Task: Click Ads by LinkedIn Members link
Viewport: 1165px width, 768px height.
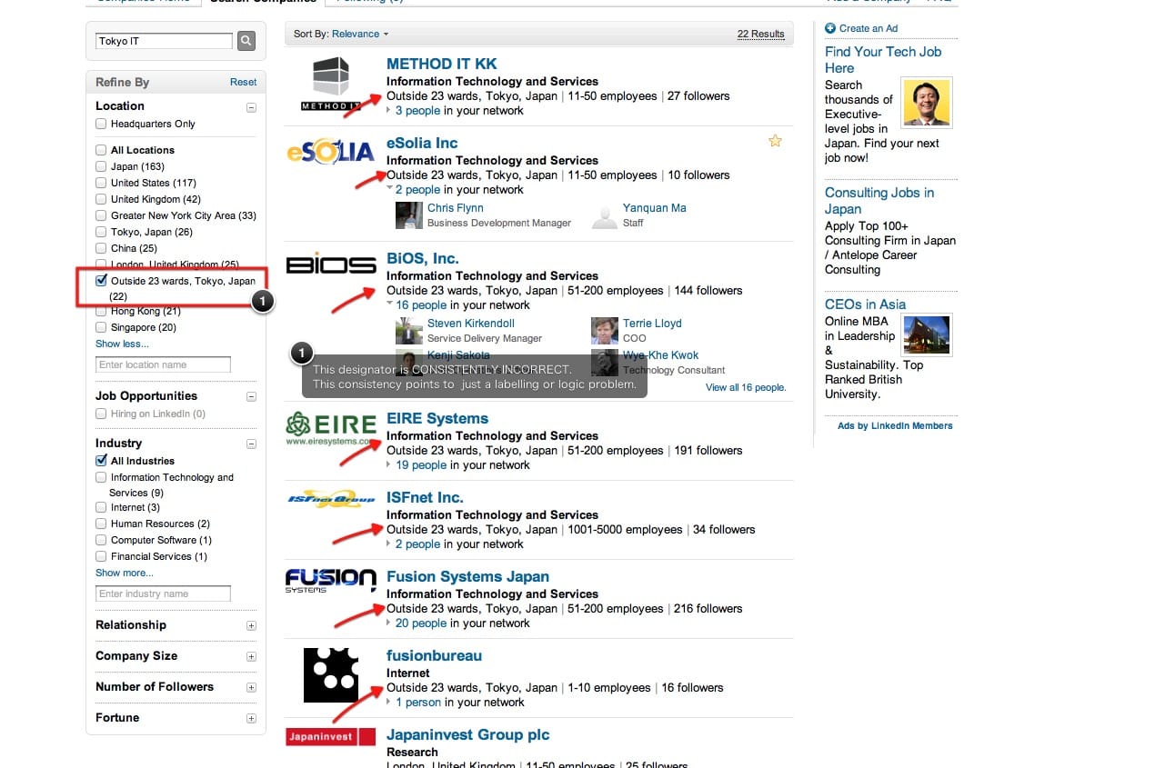Action: [x=895, y=425]
